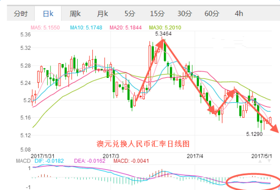Viewport: 280px width, 190px height.
Task: Click the MACD: -0.0041 value
Action: [131, 161]
